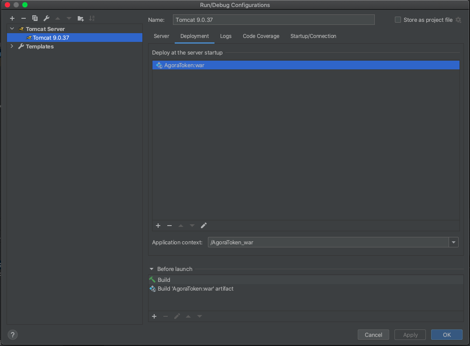The height and width of the screenshot is (346, 470).
Task: Copy the selected configuration
Action: 35,19
